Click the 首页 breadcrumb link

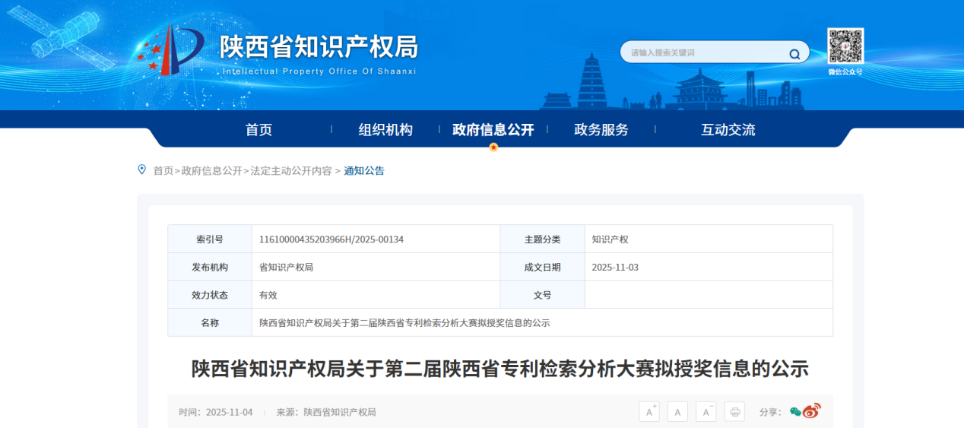pos(163,171)
